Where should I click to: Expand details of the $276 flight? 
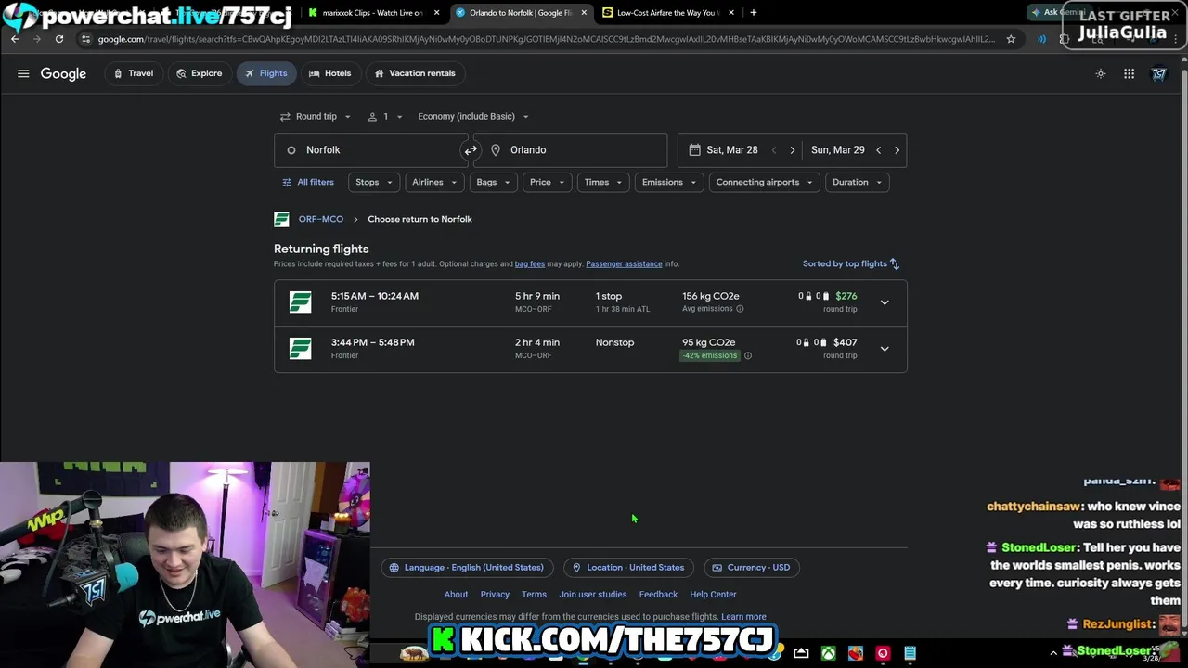[x=885, y=302]
